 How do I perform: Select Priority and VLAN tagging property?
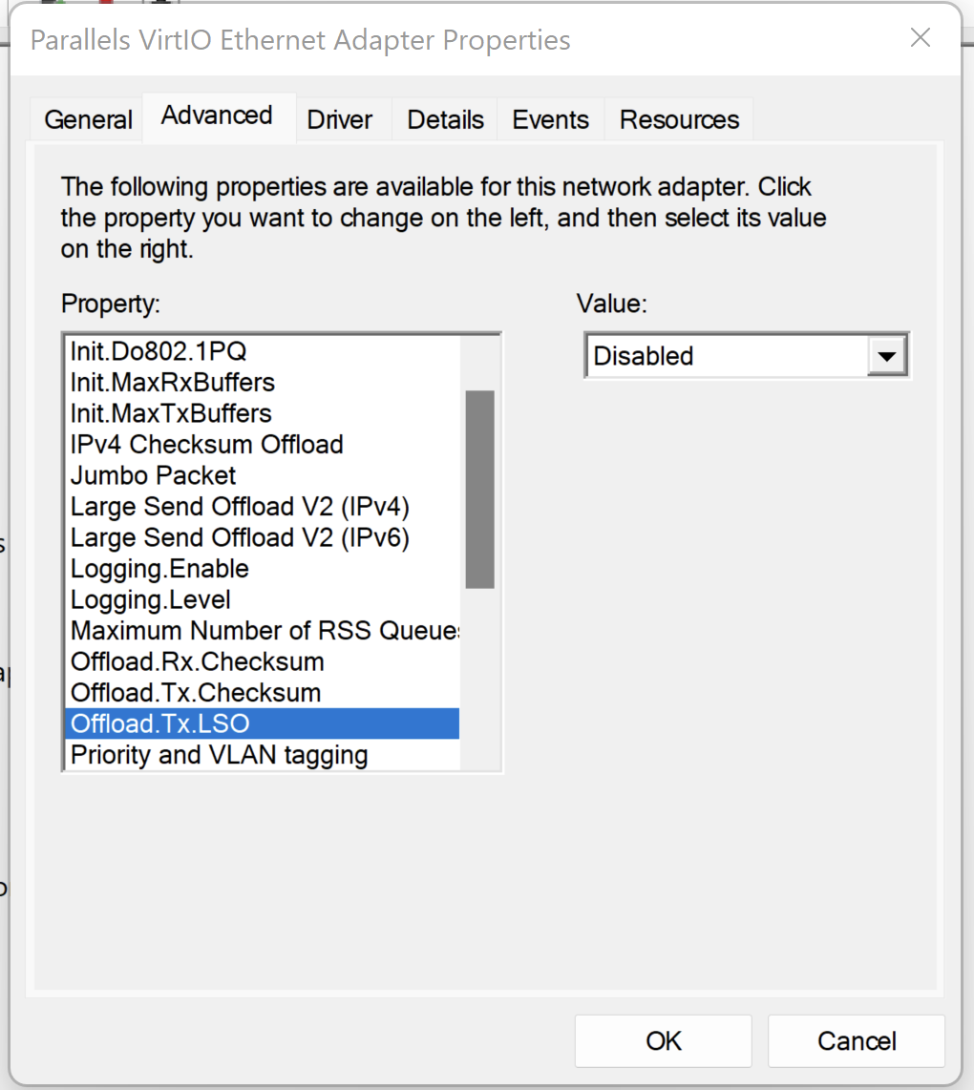(x=219, y=755)
